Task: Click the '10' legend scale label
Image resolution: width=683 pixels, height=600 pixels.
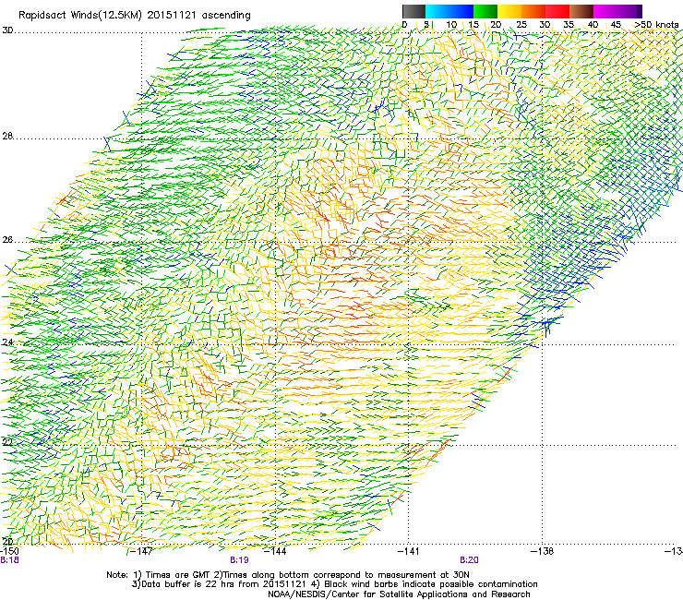Action: click(x=451, y=24)
